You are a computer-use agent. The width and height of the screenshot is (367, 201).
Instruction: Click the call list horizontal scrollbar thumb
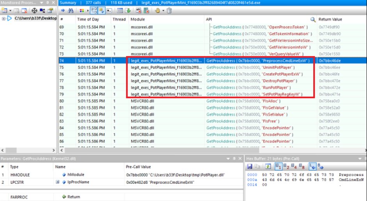pyautogui.click(x=162, y=150)
